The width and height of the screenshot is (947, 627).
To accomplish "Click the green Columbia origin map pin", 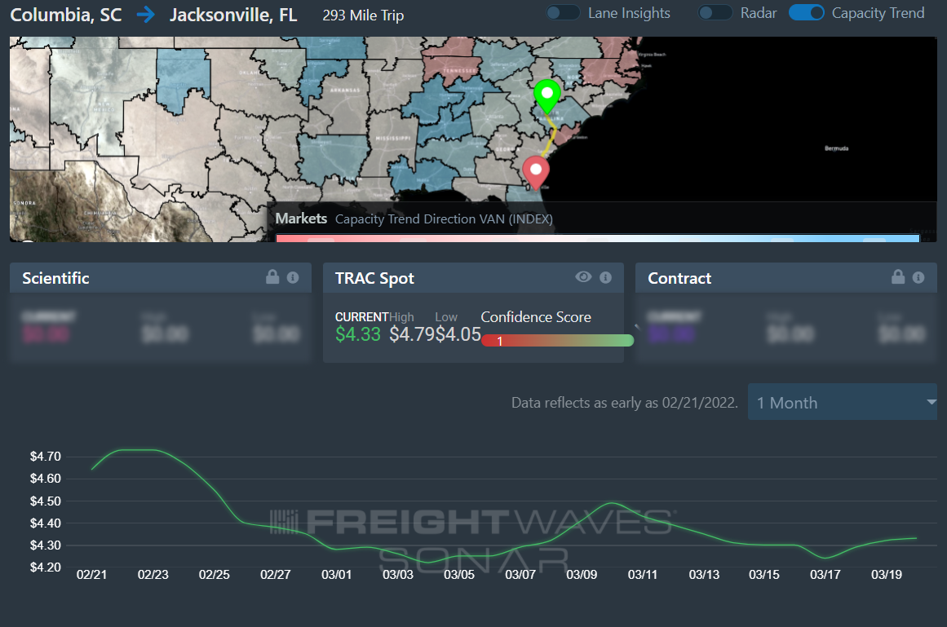I will 547,96.
